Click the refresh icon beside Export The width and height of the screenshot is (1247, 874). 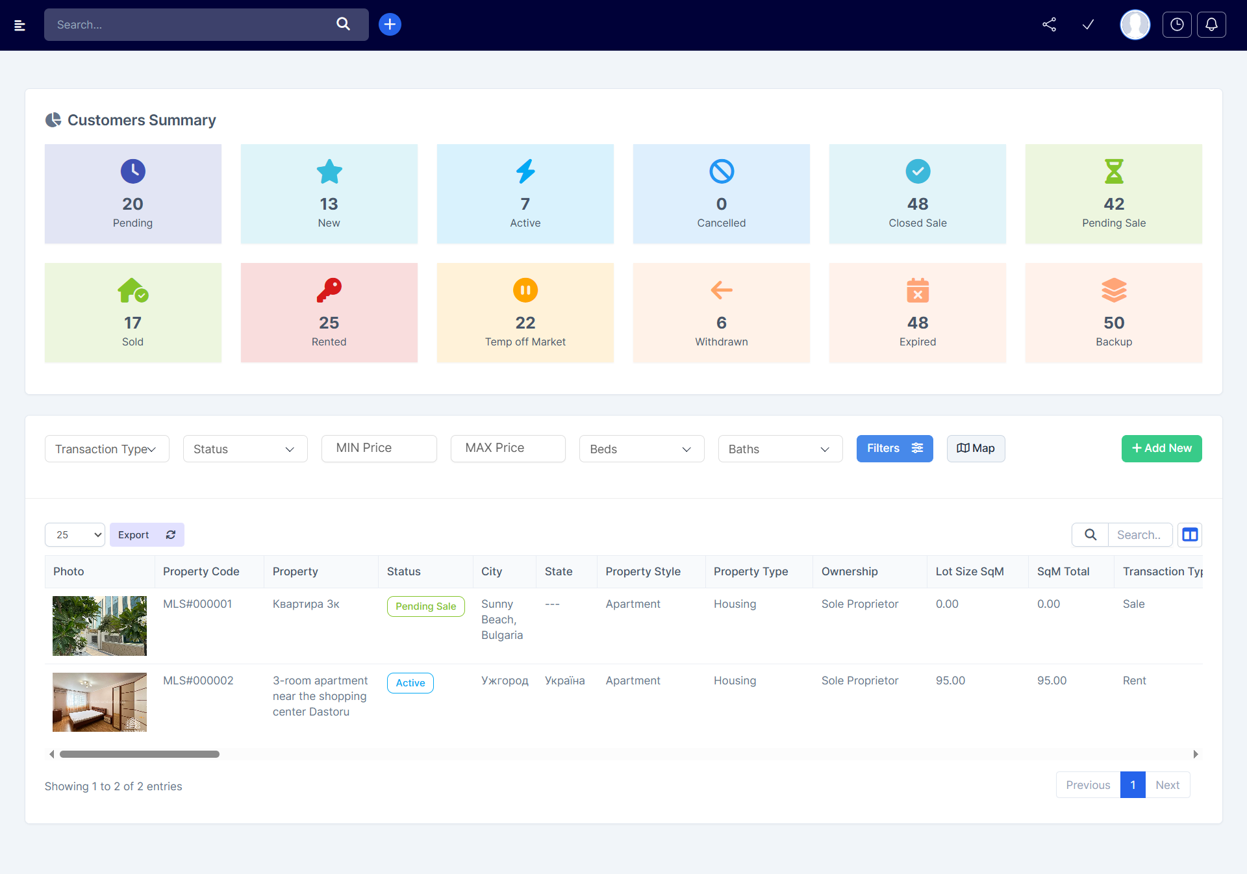click(x=171, y=535)
